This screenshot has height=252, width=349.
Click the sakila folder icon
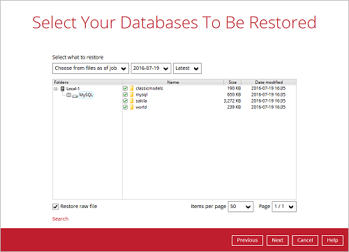pyautogui.click(x=132, y=101)
